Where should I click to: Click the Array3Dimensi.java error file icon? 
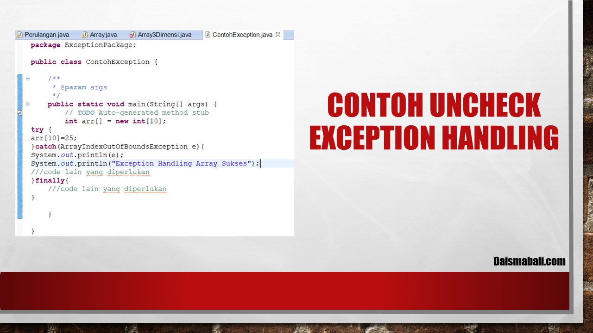132,35
